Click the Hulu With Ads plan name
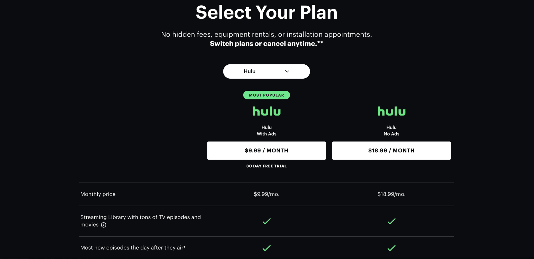The width and height of the screenshot is (534, 259). (266, 131)
